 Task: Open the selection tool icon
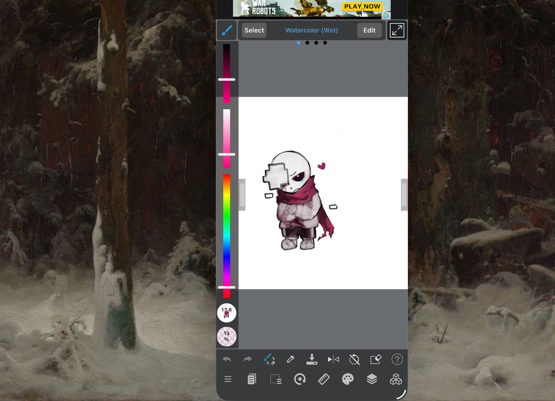pos(276,379)
